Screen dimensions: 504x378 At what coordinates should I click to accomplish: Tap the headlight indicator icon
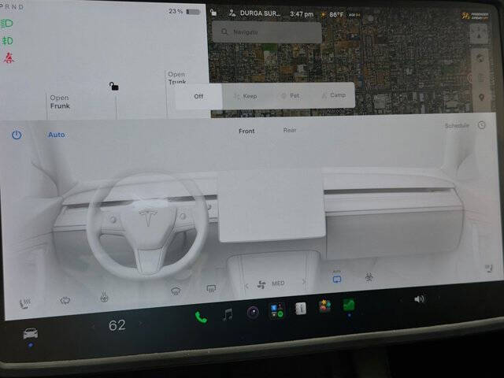click(7, 24)
